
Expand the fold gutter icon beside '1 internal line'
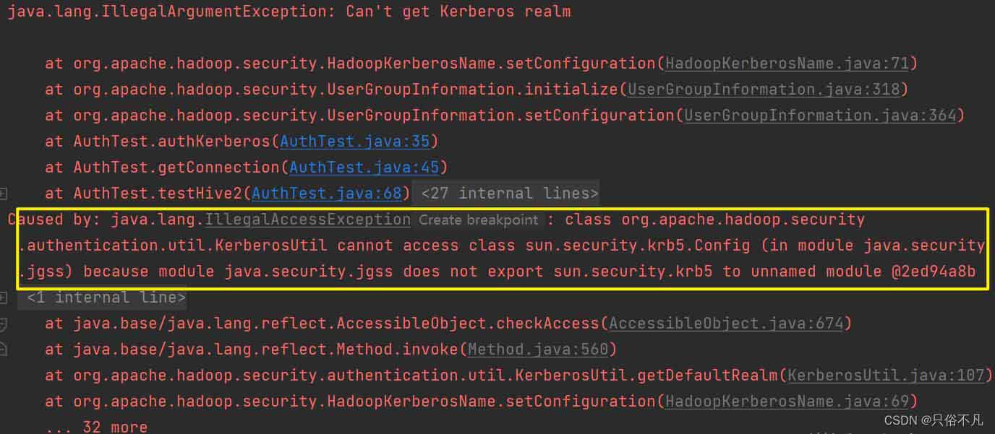click(4, 298)
